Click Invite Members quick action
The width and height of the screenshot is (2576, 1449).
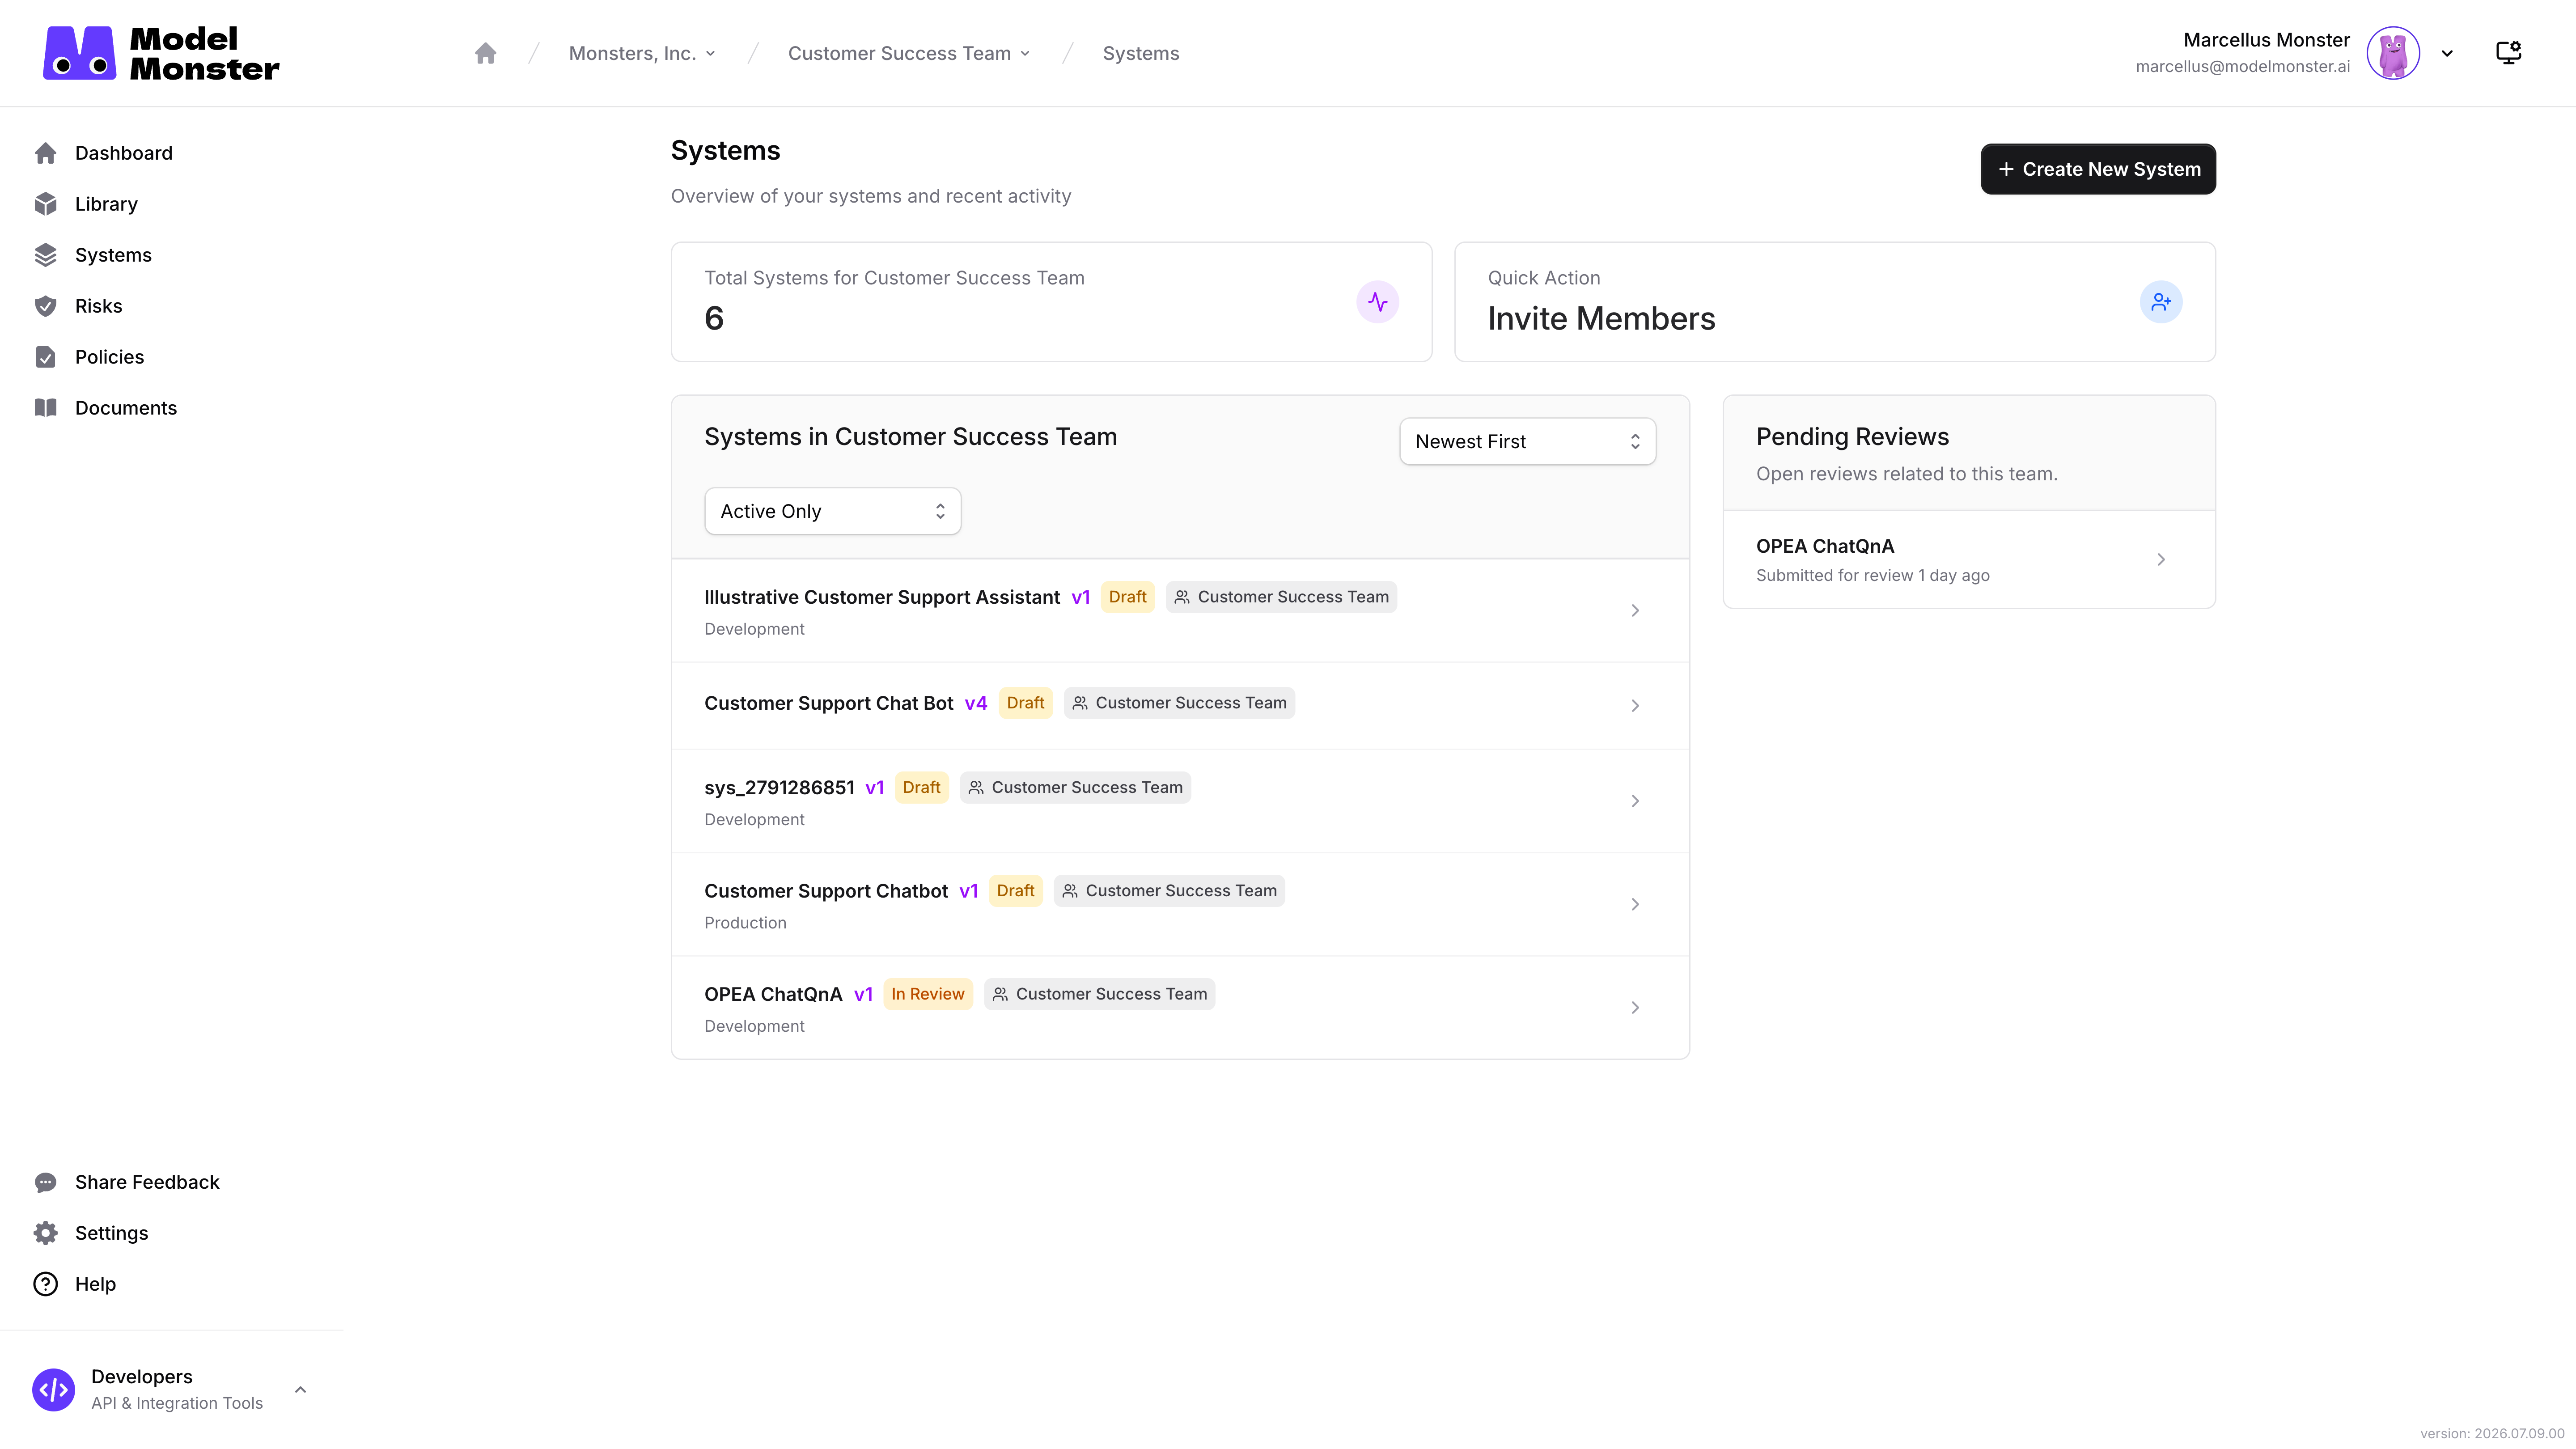pyautogui.click(x=1835, y=302)
